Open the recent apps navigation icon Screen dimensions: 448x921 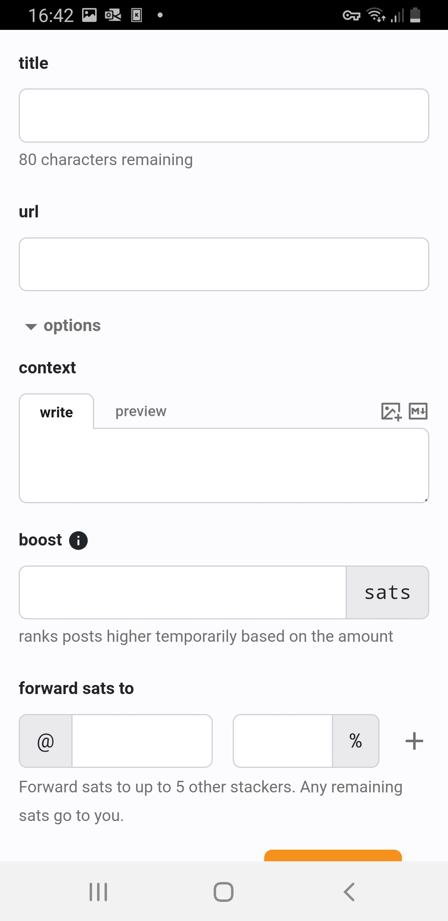pos(98,892)
